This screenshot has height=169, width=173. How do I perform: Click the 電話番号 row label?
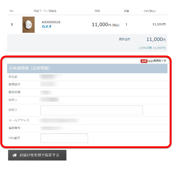click(x=15, y=128)
